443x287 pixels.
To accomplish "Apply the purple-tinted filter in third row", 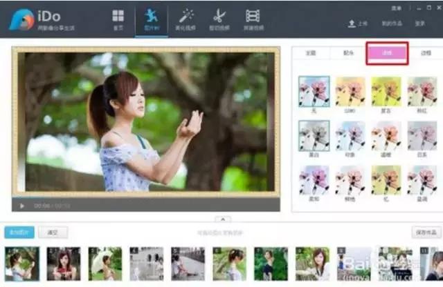I will tap(314, 180).
